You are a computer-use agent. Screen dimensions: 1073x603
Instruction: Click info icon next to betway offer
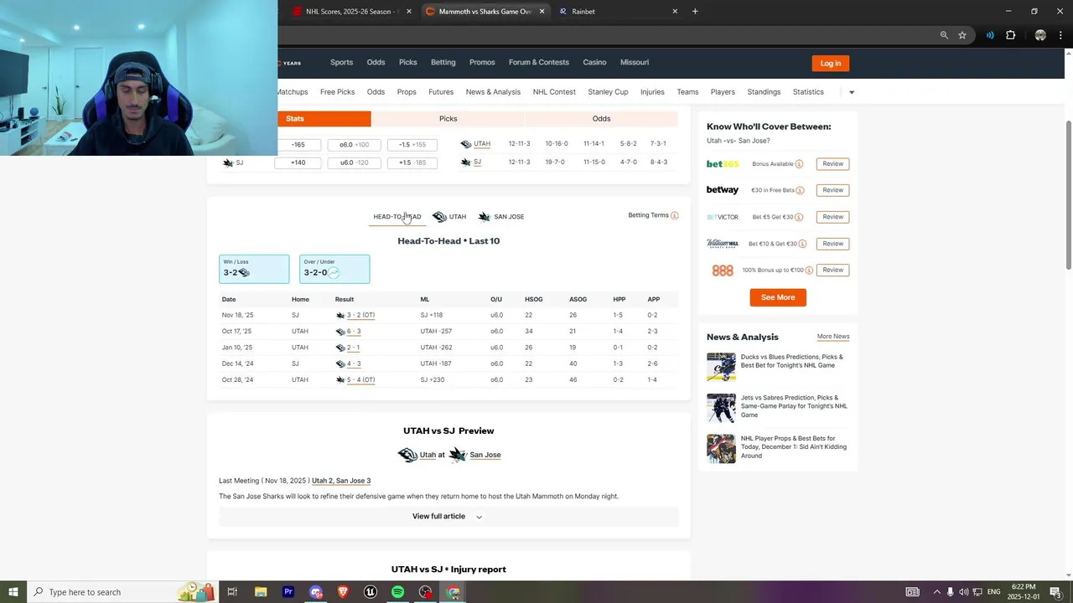[800, 190]
